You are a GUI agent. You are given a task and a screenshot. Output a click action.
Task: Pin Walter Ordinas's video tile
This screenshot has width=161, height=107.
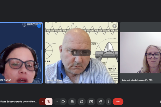click(75, 53)
